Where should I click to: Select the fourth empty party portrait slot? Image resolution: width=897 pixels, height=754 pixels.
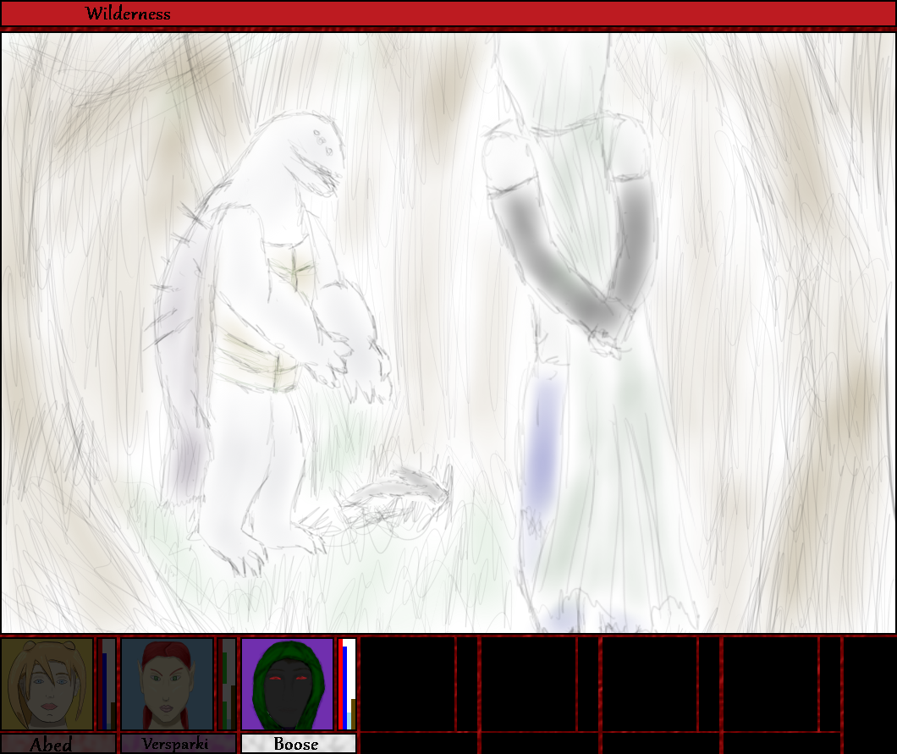(769, 684)
